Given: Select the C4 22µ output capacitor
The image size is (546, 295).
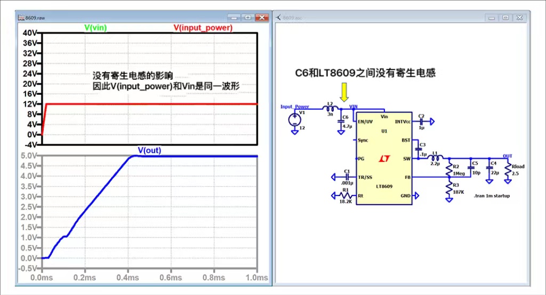Looking at the screenshot, I should [x=488, y=168].
